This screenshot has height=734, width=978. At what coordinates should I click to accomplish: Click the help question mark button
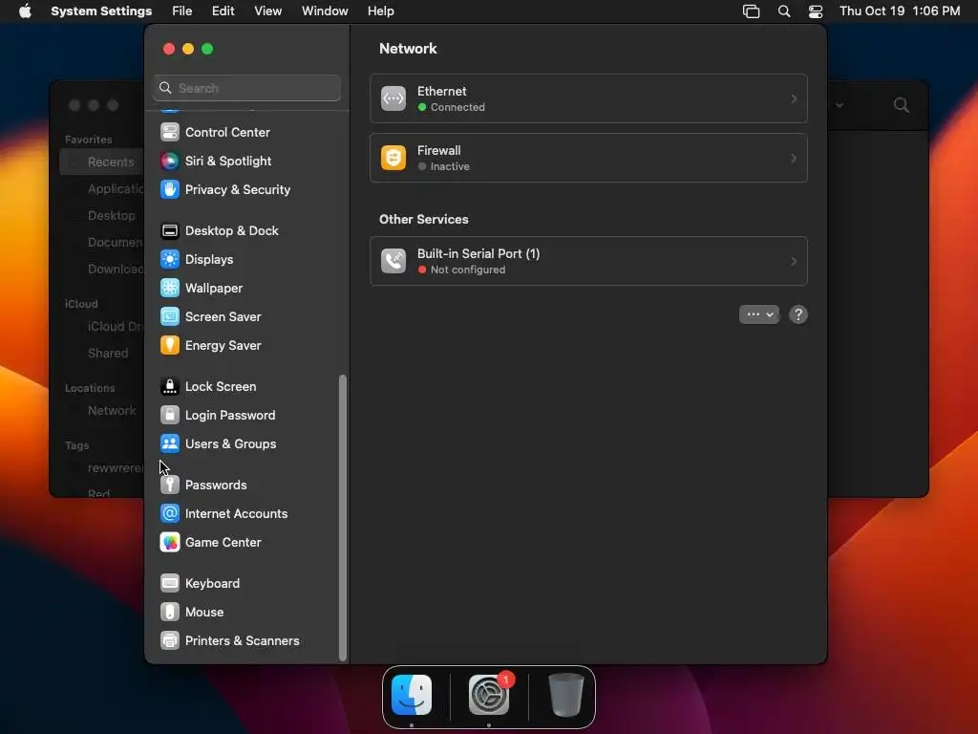tap(798, 314)
